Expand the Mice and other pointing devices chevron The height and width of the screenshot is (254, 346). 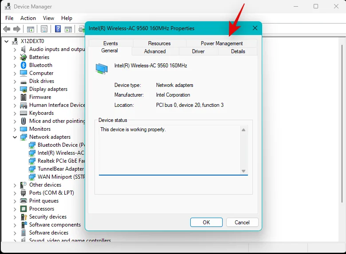click(15, 121)
